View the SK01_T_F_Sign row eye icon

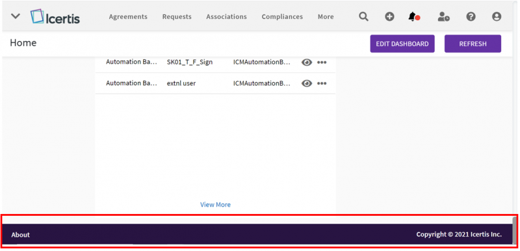[307, 62]
